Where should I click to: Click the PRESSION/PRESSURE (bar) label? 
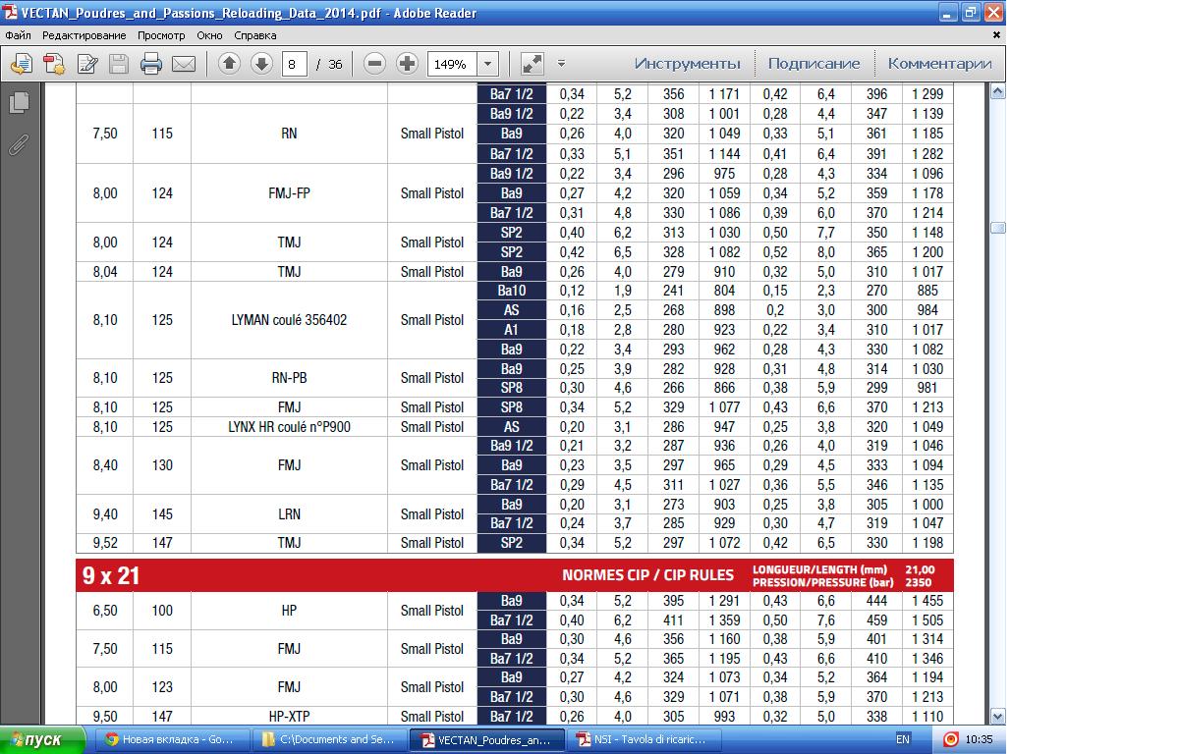(x=822, y=582)
